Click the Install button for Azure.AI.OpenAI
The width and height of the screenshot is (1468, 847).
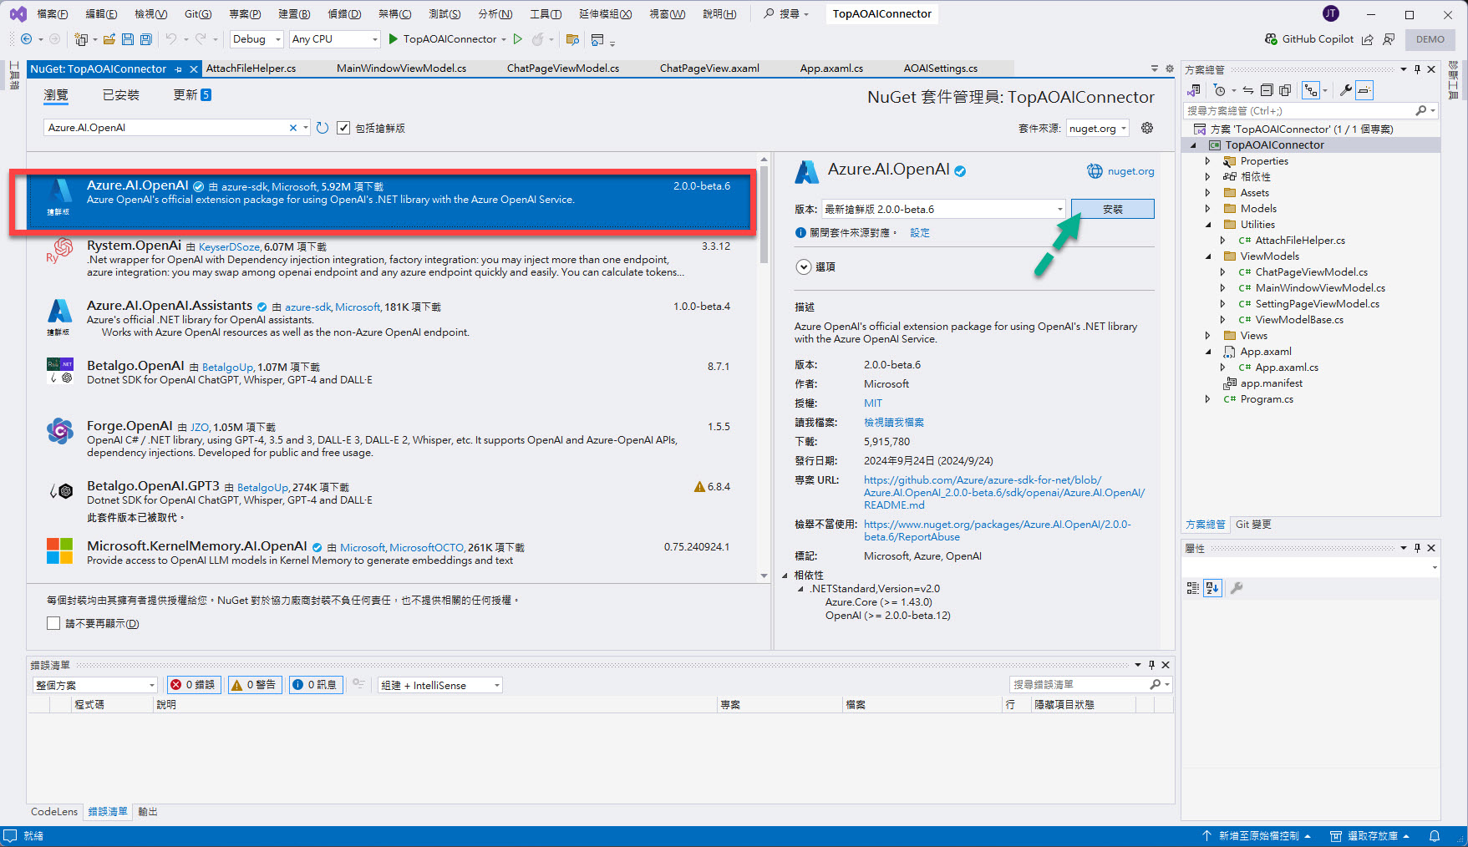point(1112,209)
